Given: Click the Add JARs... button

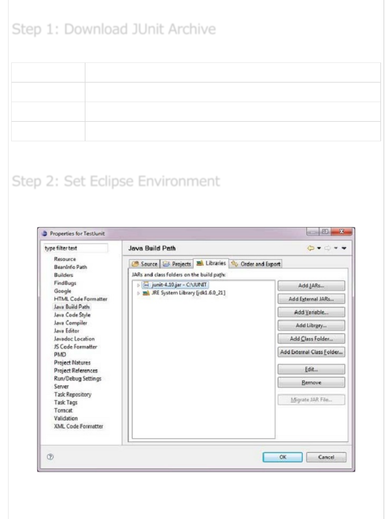Looking at the screenshot, I should [x=311, y=286].
